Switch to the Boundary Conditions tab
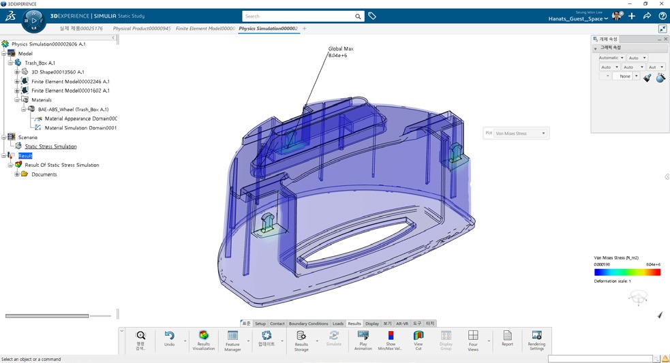Screen dimensions: 670x363 point(308,323)
